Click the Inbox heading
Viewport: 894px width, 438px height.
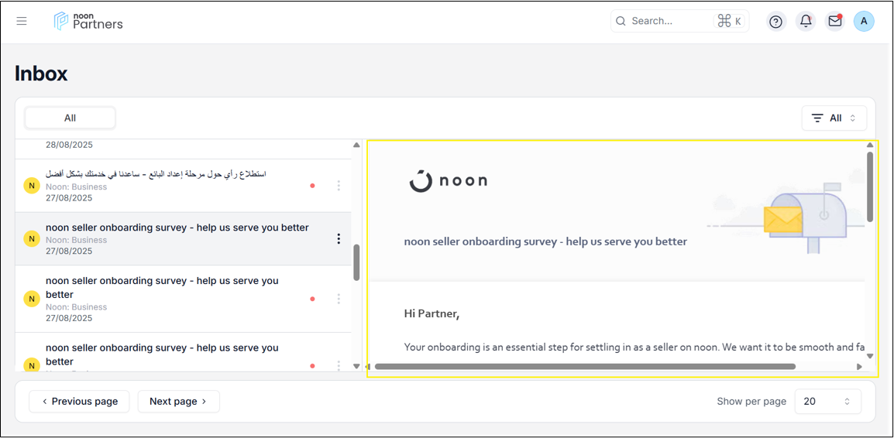pos(41,74)
